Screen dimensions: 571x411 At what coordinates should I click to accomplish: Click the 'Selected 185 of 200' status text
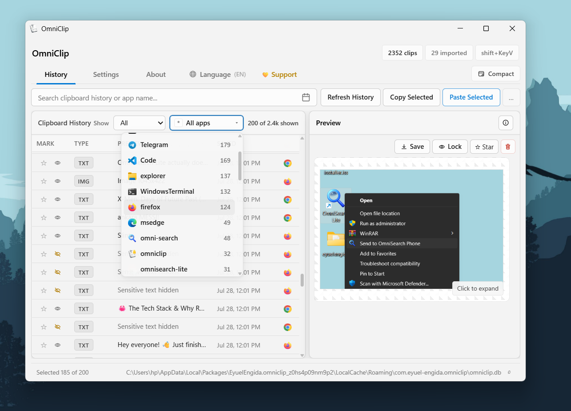tap(62, 372)
